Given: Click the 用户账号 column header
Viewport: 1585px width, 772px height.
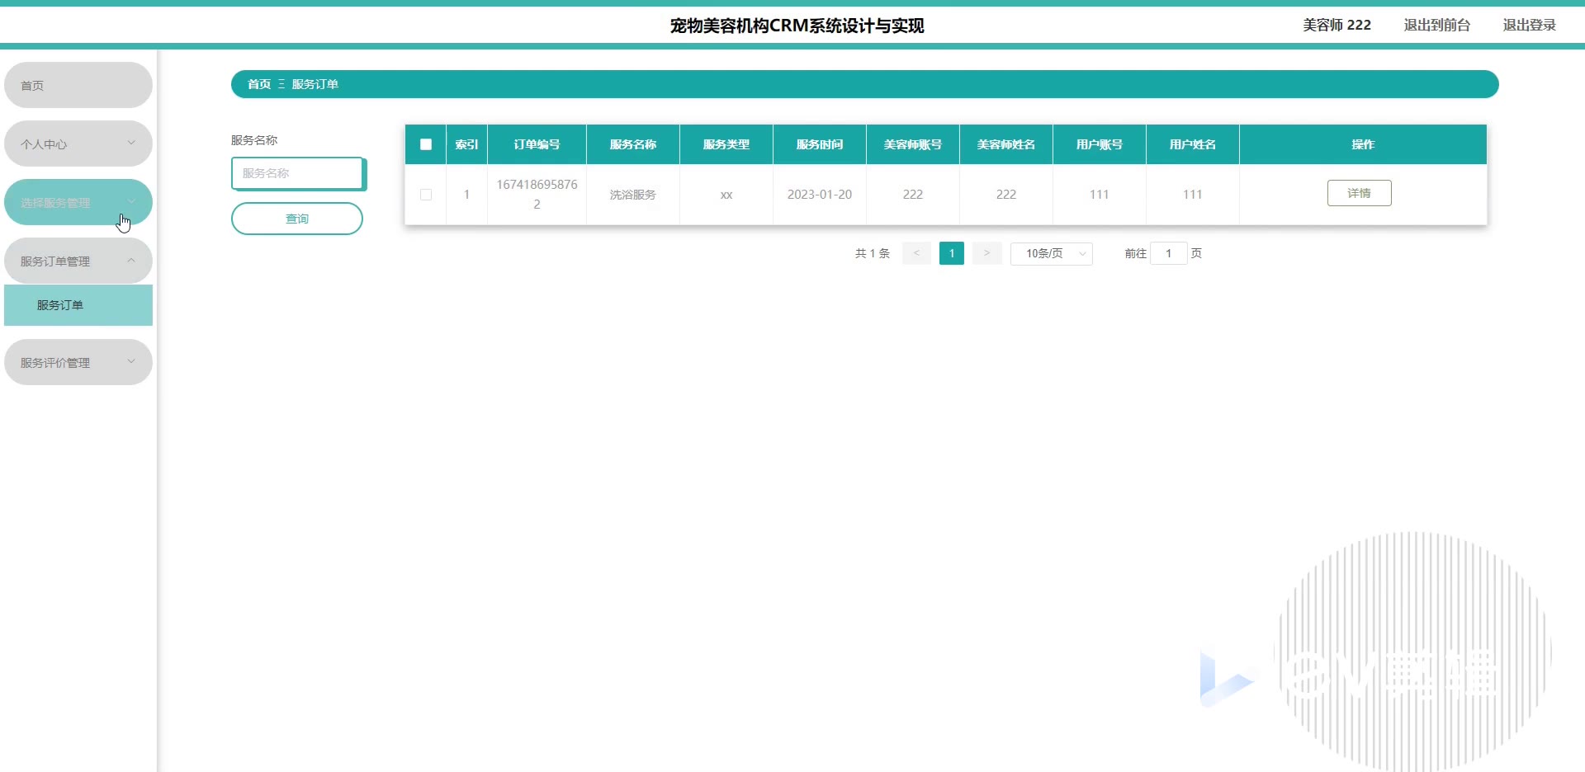Looking at the screenshot, I should 1100,144.
